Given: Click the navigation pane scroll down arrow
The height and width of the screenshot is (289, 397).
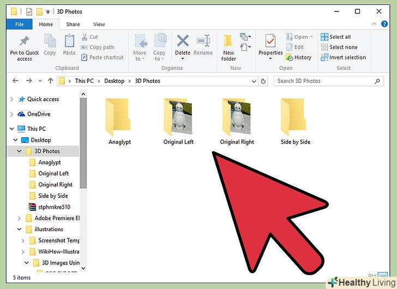Looking at the screenshot, I should tap(83, 268).
